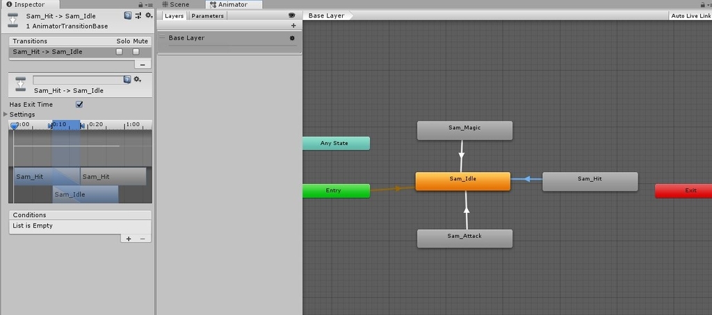This screenshot has height=315, width=712.
Task: Click the Sam_Idle clip in the transition timeline
Action: click(86, 194)
